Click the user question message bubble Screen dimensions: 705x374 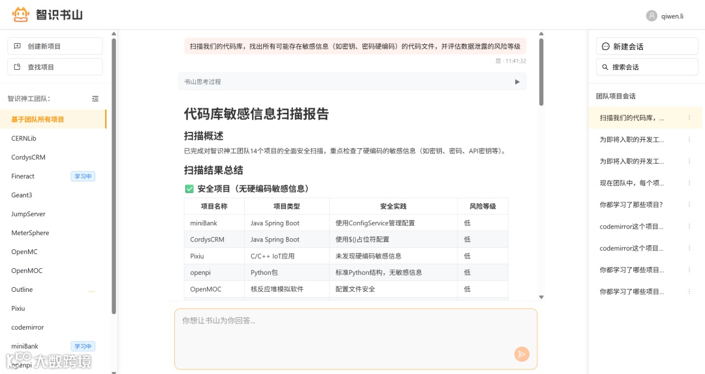tap(354, 46)
